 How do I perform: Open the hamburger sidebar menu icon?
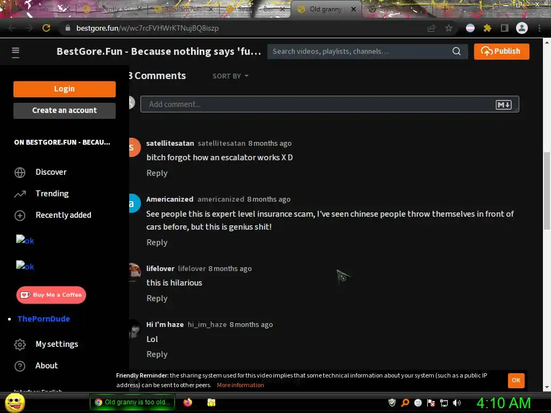tap(16, 52)
